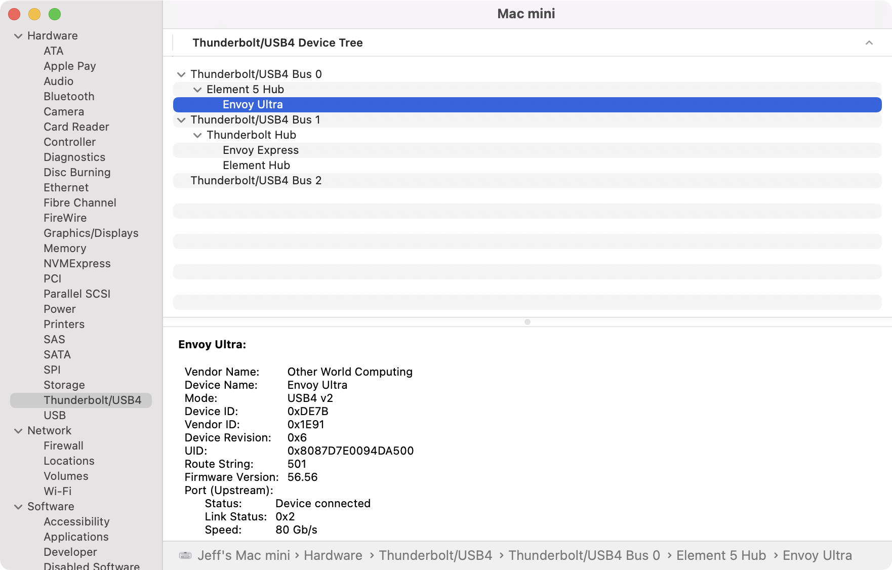The height and width of the screenshot is (570, 892).
Task: Collapse Thunderbolt/USB4 Bus 0 tree node
Action: 181,74
